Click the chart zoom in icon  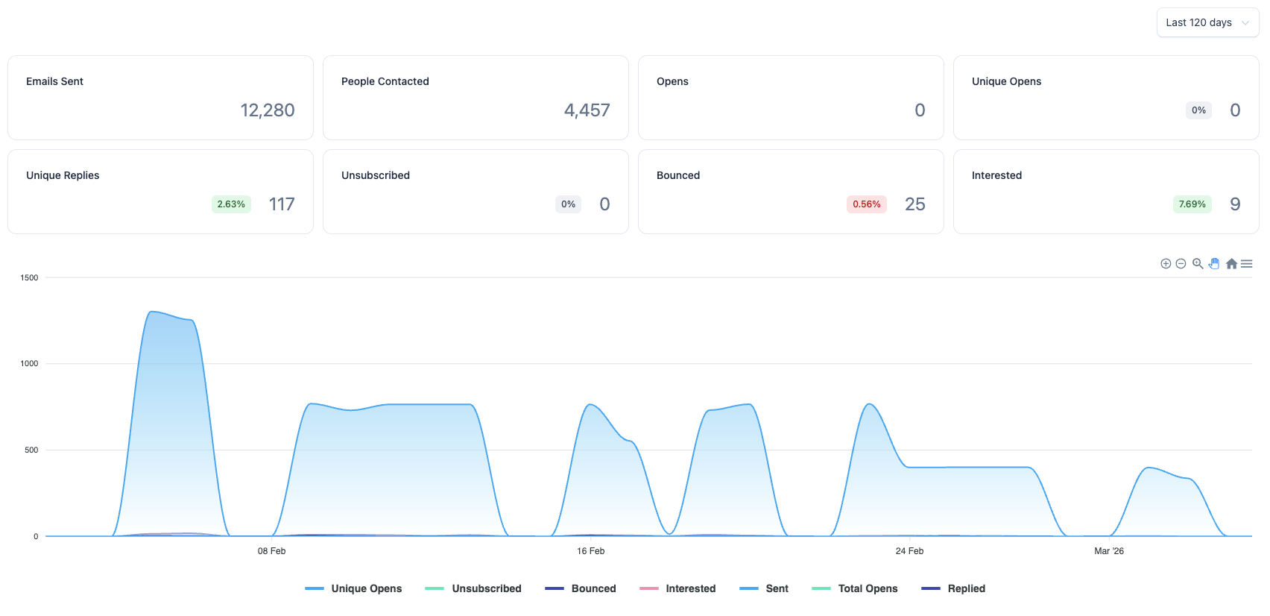click(x=1166, y=263)
